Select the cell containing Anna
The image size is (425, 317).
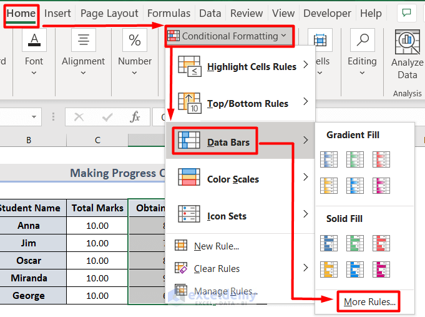click(x=33, y=226)
